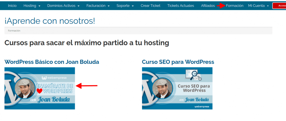
Task: Click the red Acceso button
Action: [279, 6]
